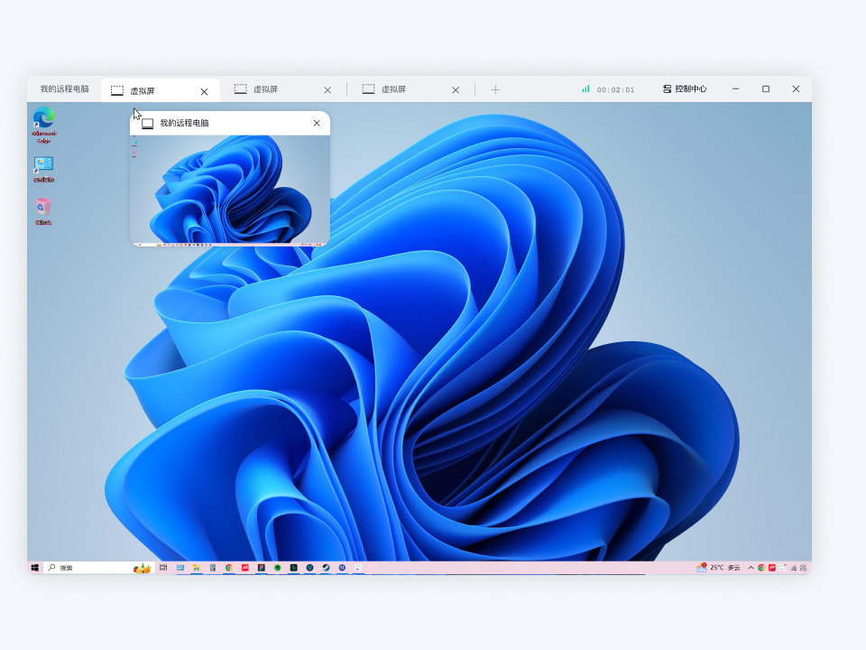Open Steam on remote taskbar
The image size is (866, 650).
(326, 568)
